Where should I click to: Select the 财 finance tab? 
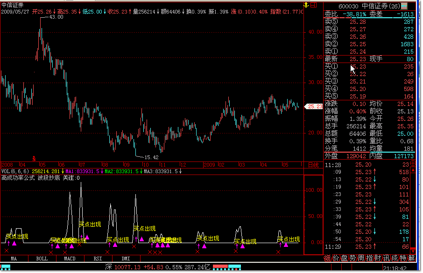(378, 258)
